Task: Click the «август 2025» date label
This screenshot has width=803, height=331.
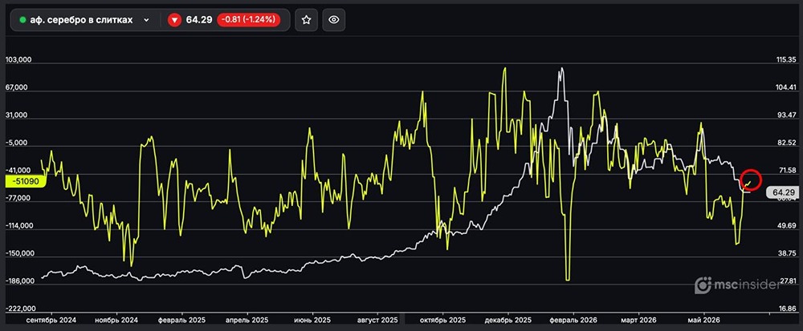Action: (377, 320)
